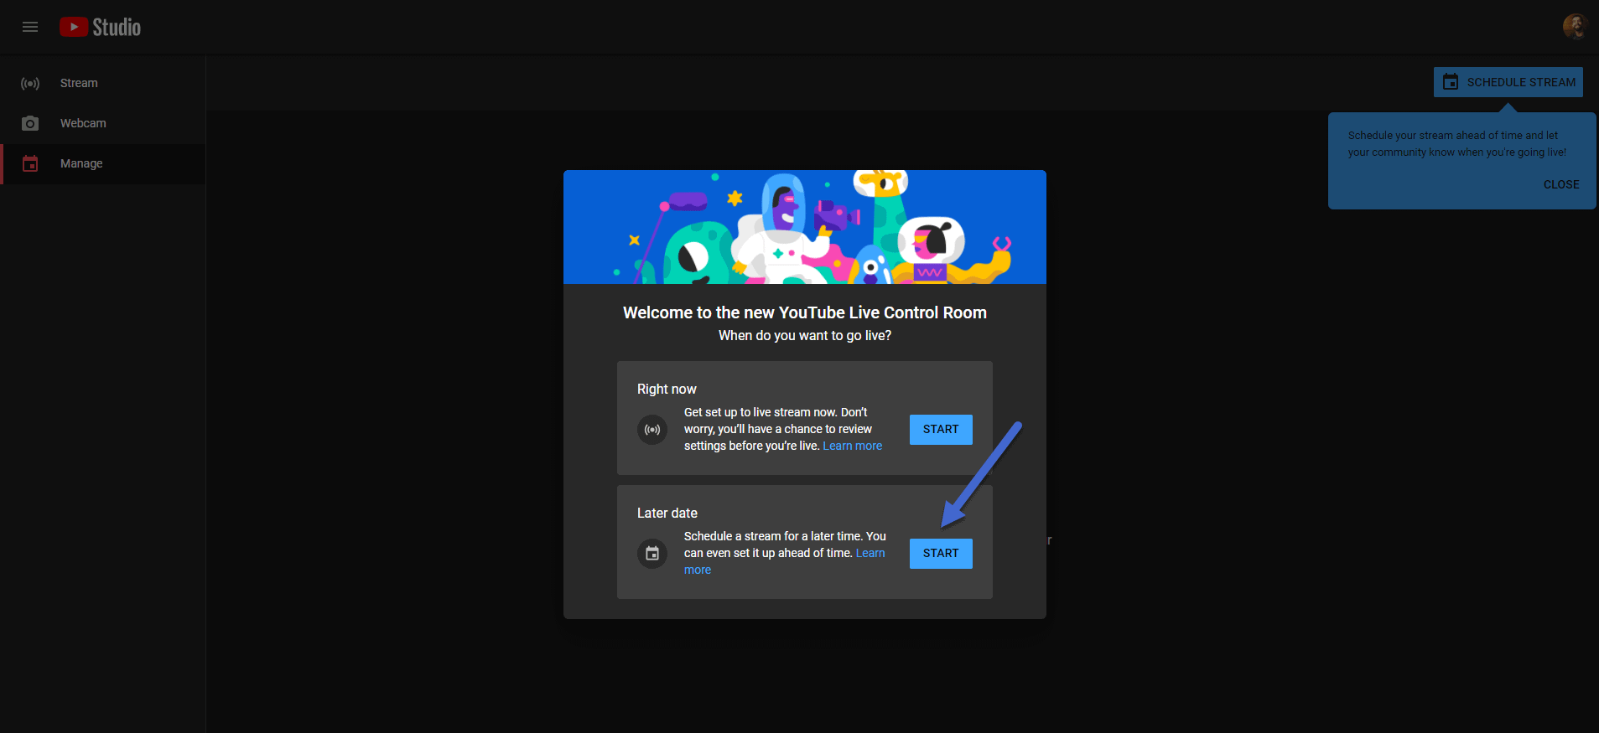Click the Schedule Stream button
This screenshot has height=733, width=1599.
pos(1508,82)
